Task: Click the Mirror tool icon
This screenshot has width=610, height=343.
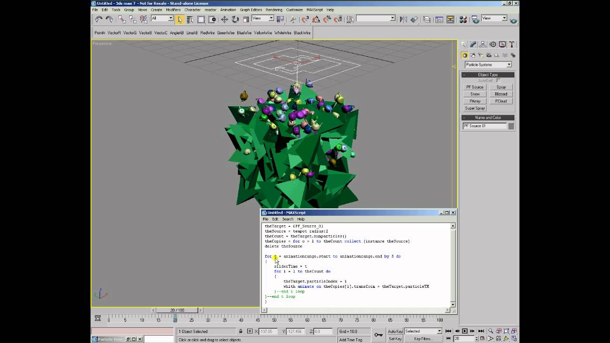Action: (x=403, y=20)
